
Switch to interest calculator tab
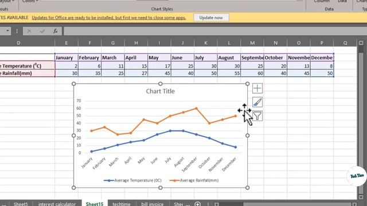coord(57,204)
